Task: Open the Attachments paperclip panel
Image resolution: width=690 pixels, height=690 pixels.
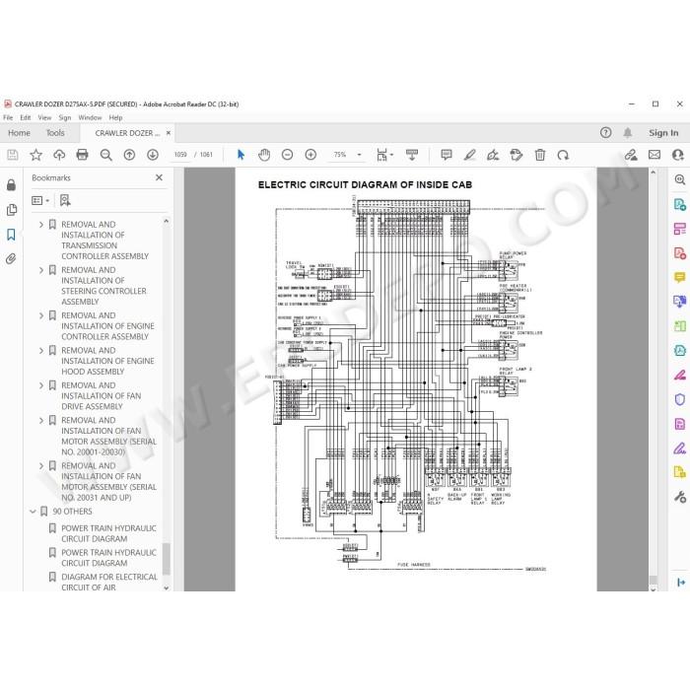Action: click(x=12, y=258)
